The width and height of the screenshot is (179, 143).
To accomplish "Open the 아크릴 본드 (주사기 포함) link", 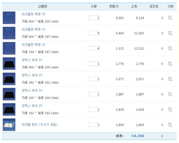I will [x=40, y=125].
